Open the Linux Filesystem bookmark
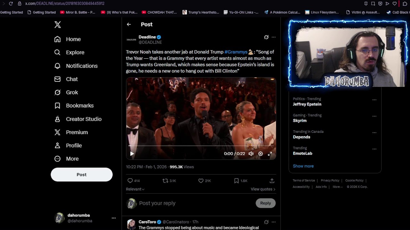 [322, 12]
